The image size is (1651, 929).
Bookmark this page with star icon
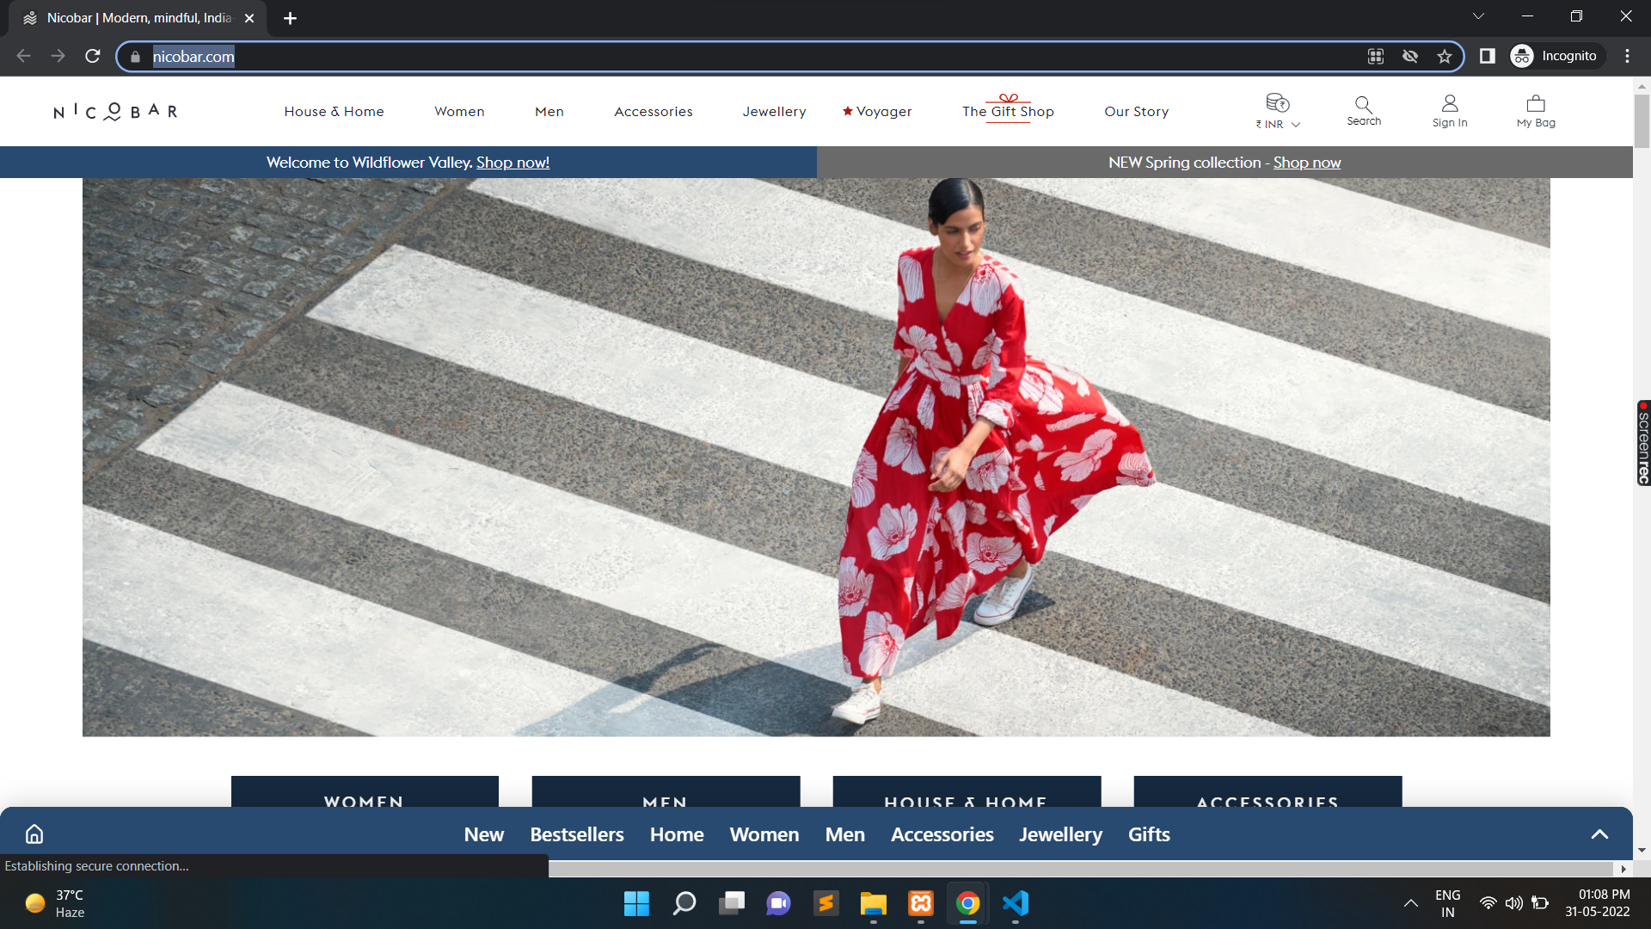(1445, 56)
